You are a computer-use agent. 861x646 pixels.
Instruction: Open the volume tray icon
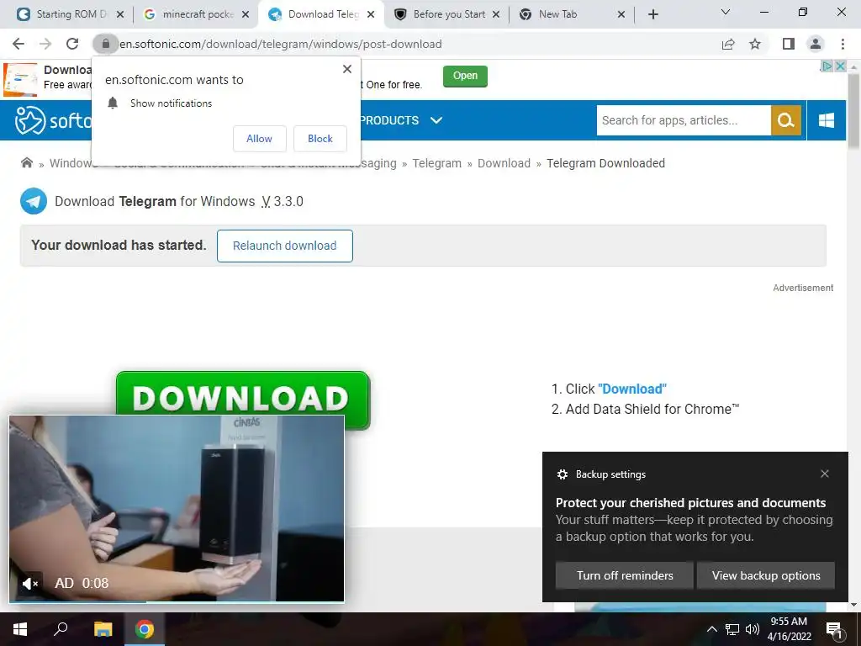(753, 629)
